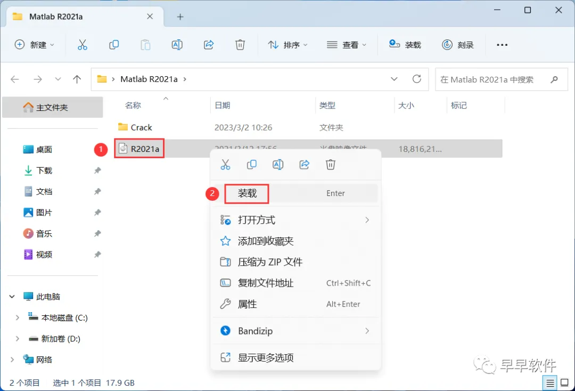The image size is (575, 391).
Task: Unpin 图片 via its pin icon
Action: (x=97, y=213)
